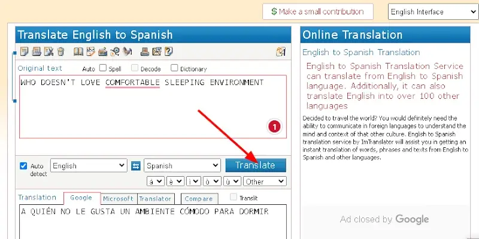Expand the ò accent character dropdown

(211, 181)
